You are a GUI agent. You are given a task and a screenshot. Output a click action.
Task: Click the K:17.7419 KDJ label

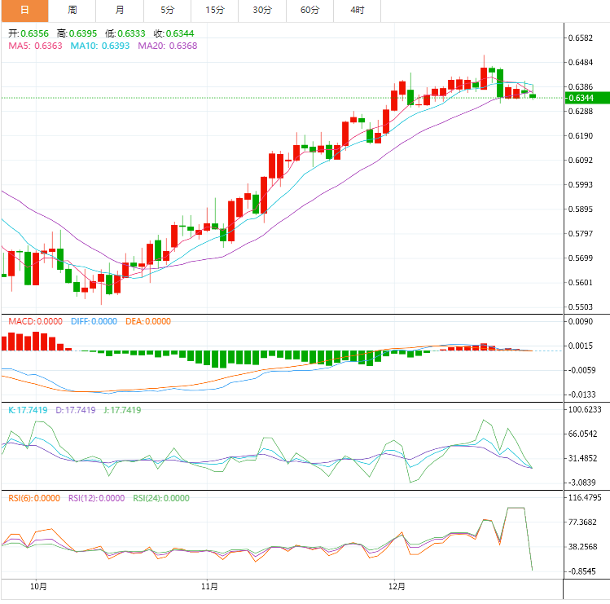28,411
